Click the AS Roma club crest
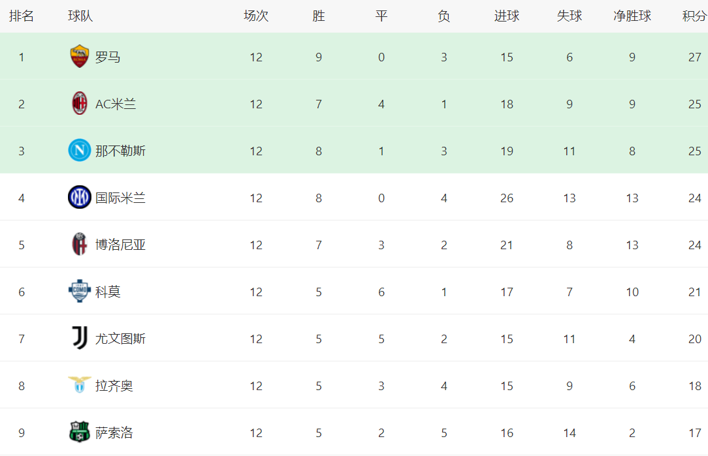The height and width of the screenshot is (456, 708). point(79,57)
